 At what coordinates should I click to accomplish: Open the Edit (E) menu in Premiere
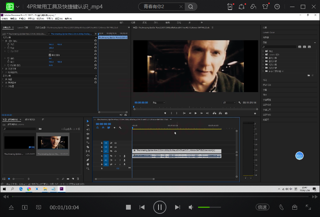(x=13, y=19)
